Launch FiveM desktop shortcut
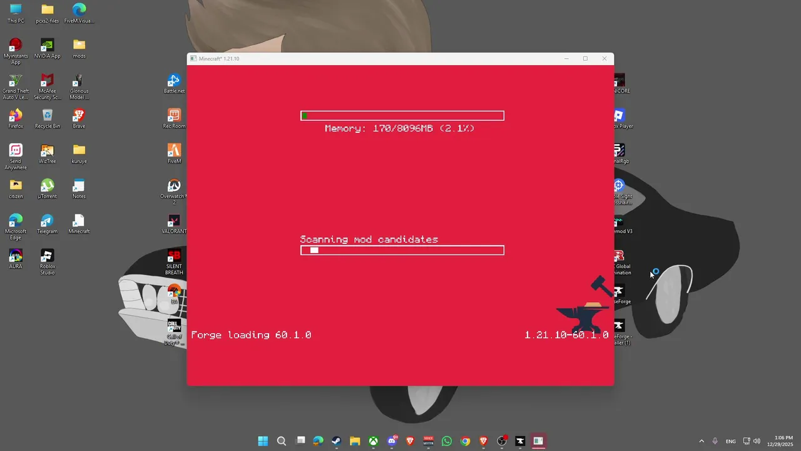Screen dimensions: 801x451 click(x=174, y=153)
